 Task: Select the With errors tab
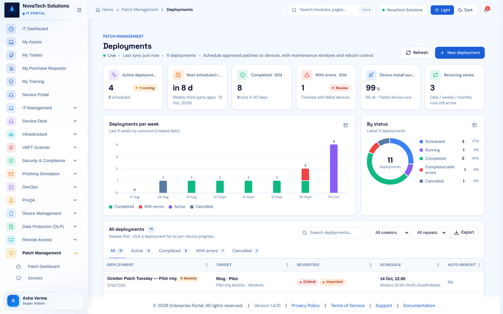[210, 251]
